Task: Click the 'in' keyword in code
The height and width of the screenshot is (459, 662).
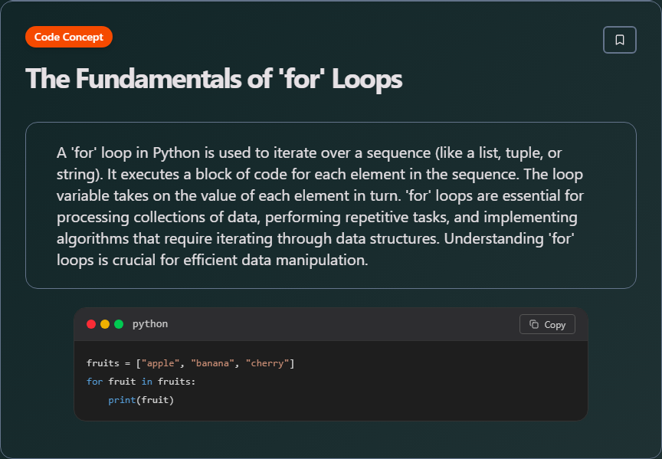Action: point(146,382)
